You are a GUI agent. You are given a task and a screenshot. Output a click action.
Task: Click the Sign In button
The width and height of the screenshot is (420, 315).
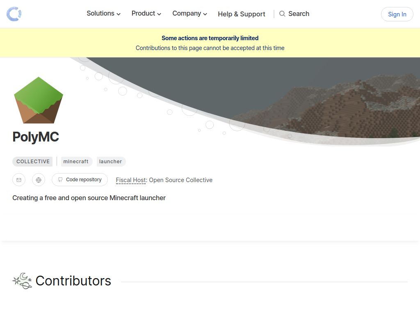coord(397,14)
